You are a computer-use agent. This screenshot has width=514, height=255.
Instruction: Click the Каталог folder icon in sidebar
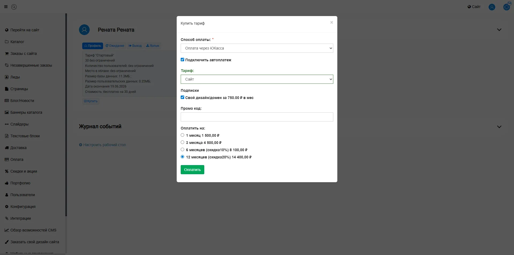pyautogui.click(x=7, y=42)
